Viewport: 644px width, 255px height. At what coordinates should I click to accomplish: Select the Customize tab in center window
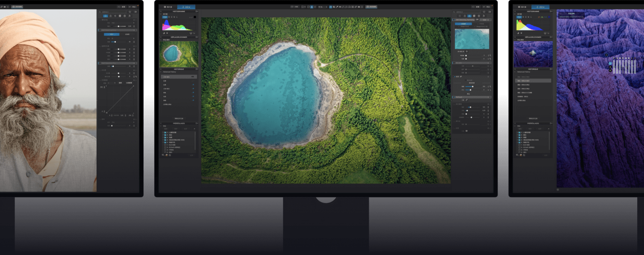click(x=186, y=7)
